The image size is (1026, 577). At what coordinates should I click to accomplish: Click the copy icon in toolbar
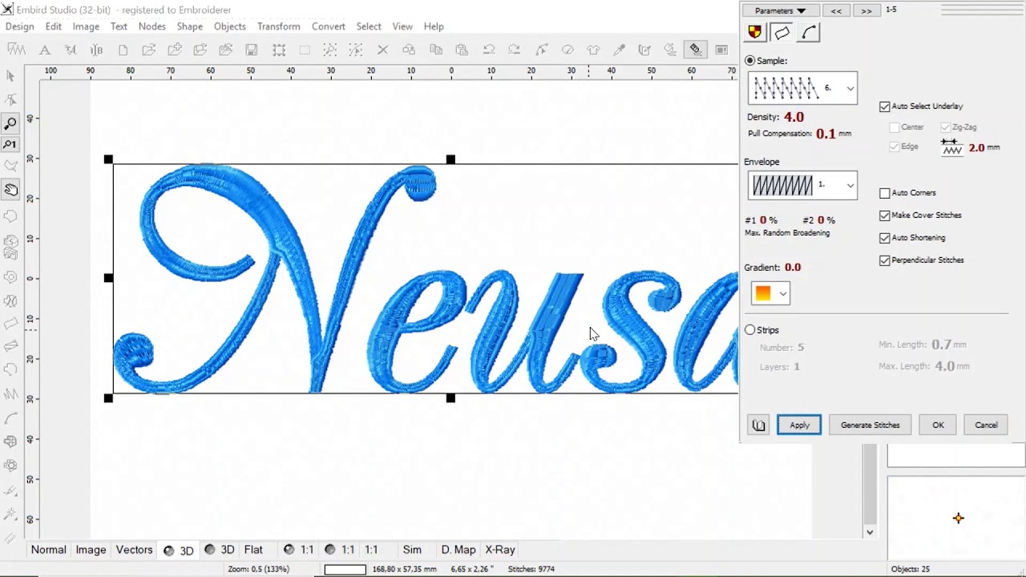(x=435, y=50)
